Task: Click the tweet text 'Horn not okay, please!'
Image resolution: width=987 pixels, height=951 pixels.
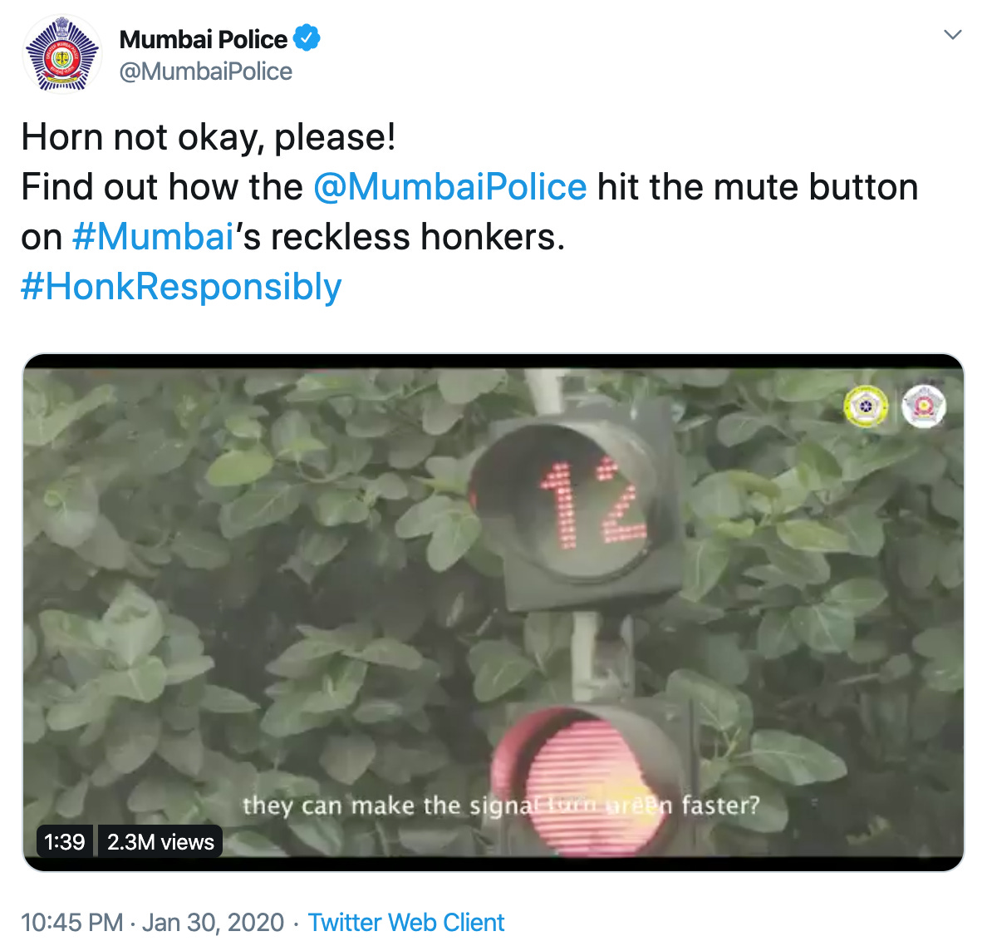Action: coord(209,136)
